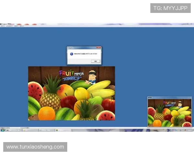This screenshot has width=194, height=155.
Task: Click the OK button in the dialog
Action: point(95,61)
